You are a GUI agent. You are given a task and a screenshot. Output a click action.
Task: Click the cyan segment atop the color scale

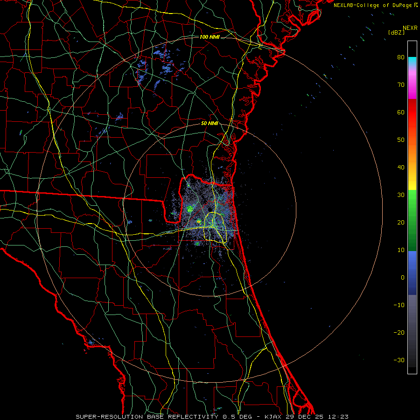pyautogui.click(x=412, y=62)
